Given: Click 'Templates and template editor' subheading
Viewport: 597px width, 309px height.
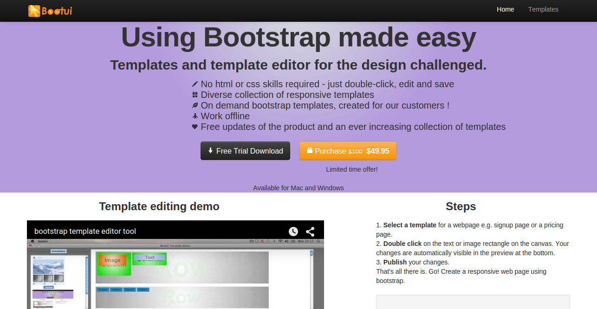Looking at the screenshot, I should tap(298, 65).
